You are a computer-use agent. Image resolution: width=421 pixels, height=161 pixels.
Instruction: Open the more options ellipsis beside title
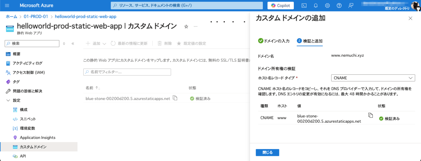pyautogui.click(x=195, y=27)
